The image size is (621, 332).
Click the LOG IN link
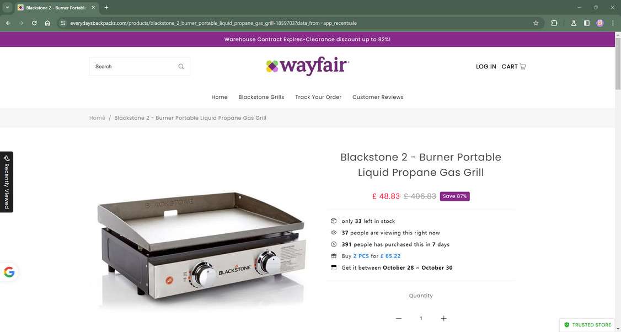click(x=486, y=67)
